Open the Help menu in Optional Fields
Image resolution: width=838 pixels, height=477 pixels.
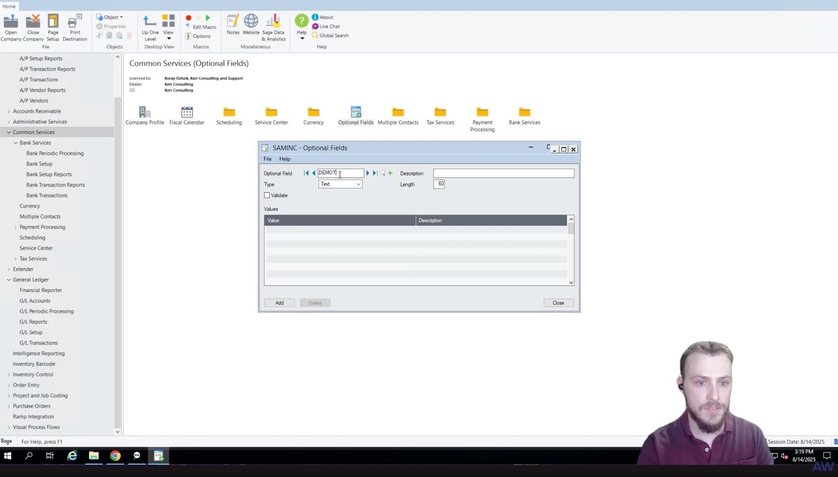pyautogui.click(x=285, y=159)
